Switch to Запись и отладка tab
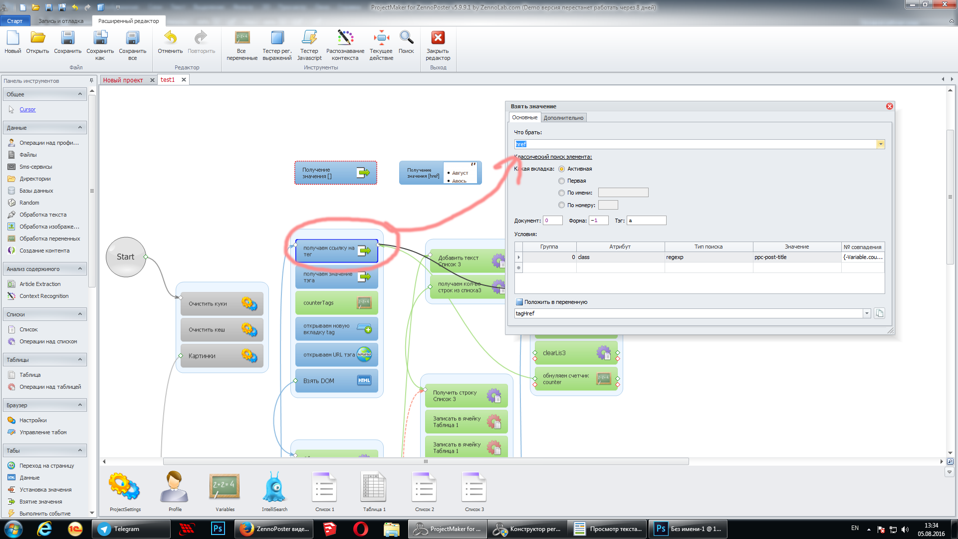The image size is (958, 539). 61,21
